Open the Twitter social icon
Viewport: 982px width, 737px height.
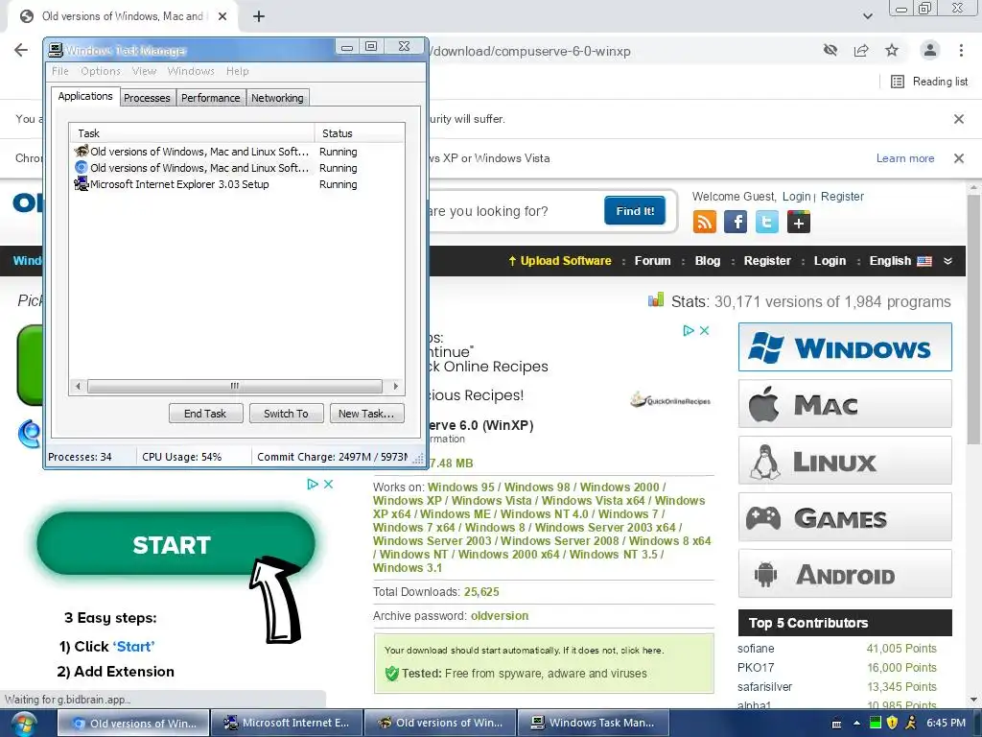tap(766, 222)
